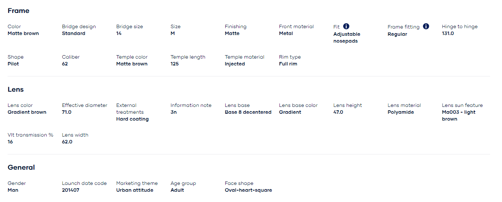Click the Gradient brown lens color value
This screenshot has width=502, height=202.
(27, 112)
